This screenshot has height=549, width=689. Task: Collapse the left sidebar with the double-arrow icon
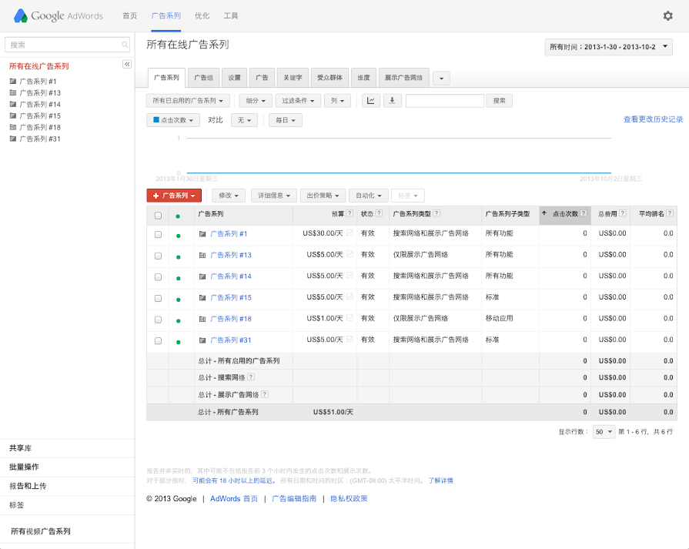click(127, 65)
